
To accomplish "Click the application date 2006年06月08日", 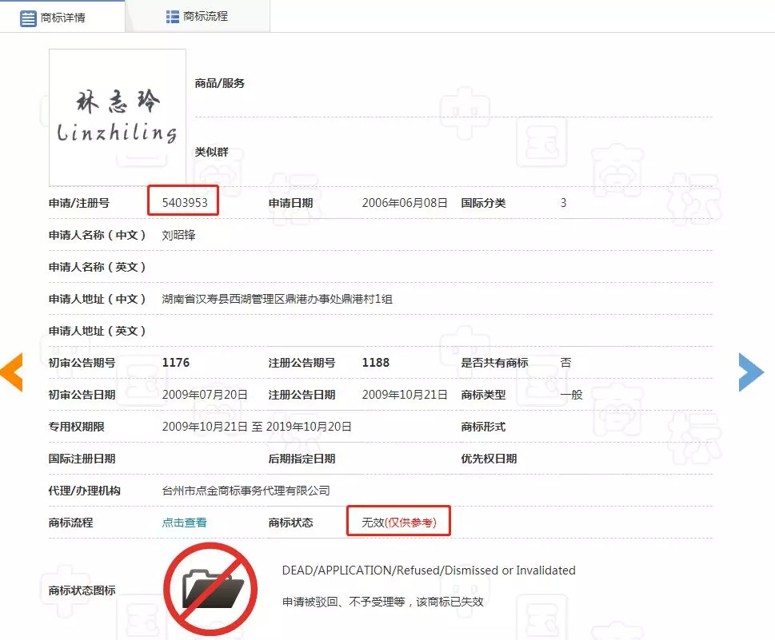I will pos(405,203).
